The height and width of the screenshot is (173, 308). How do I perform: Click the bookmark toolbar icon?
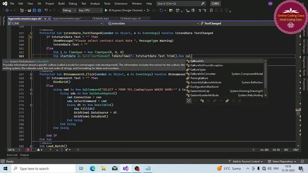click(211, 11)
